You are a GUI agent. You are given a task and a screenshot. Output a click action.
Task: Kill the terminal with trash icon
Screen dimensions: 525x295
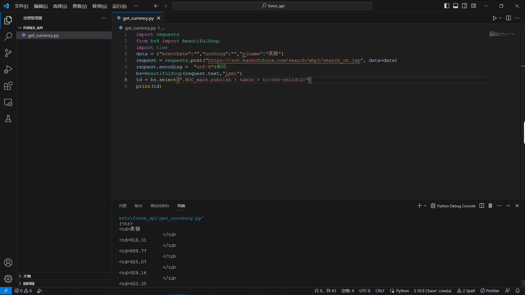coord(490,206)
